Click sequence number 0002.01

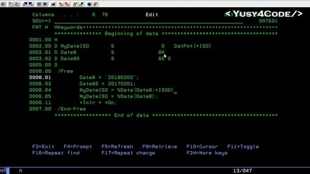coord(40,52)
